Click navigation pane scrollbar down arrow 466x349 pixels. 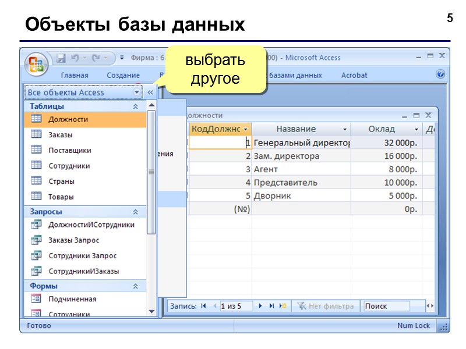coord(151,312)
